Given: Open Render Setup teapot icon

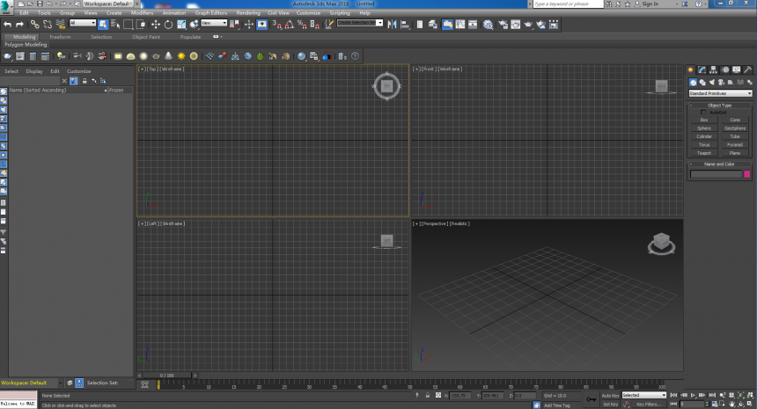Looking at the screenshot, I should [x=503, y=24].
